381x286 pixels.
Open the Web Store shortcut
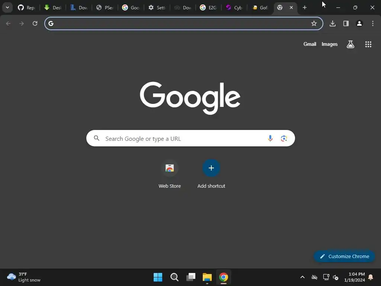click(170, 174)
